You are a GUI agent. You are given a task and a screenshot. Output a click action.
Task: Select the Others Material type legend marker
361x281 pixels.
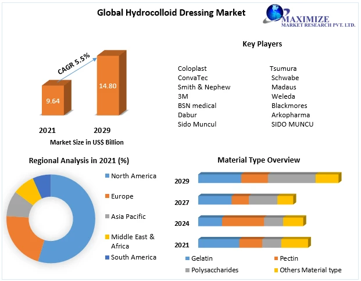coord(275,270)
